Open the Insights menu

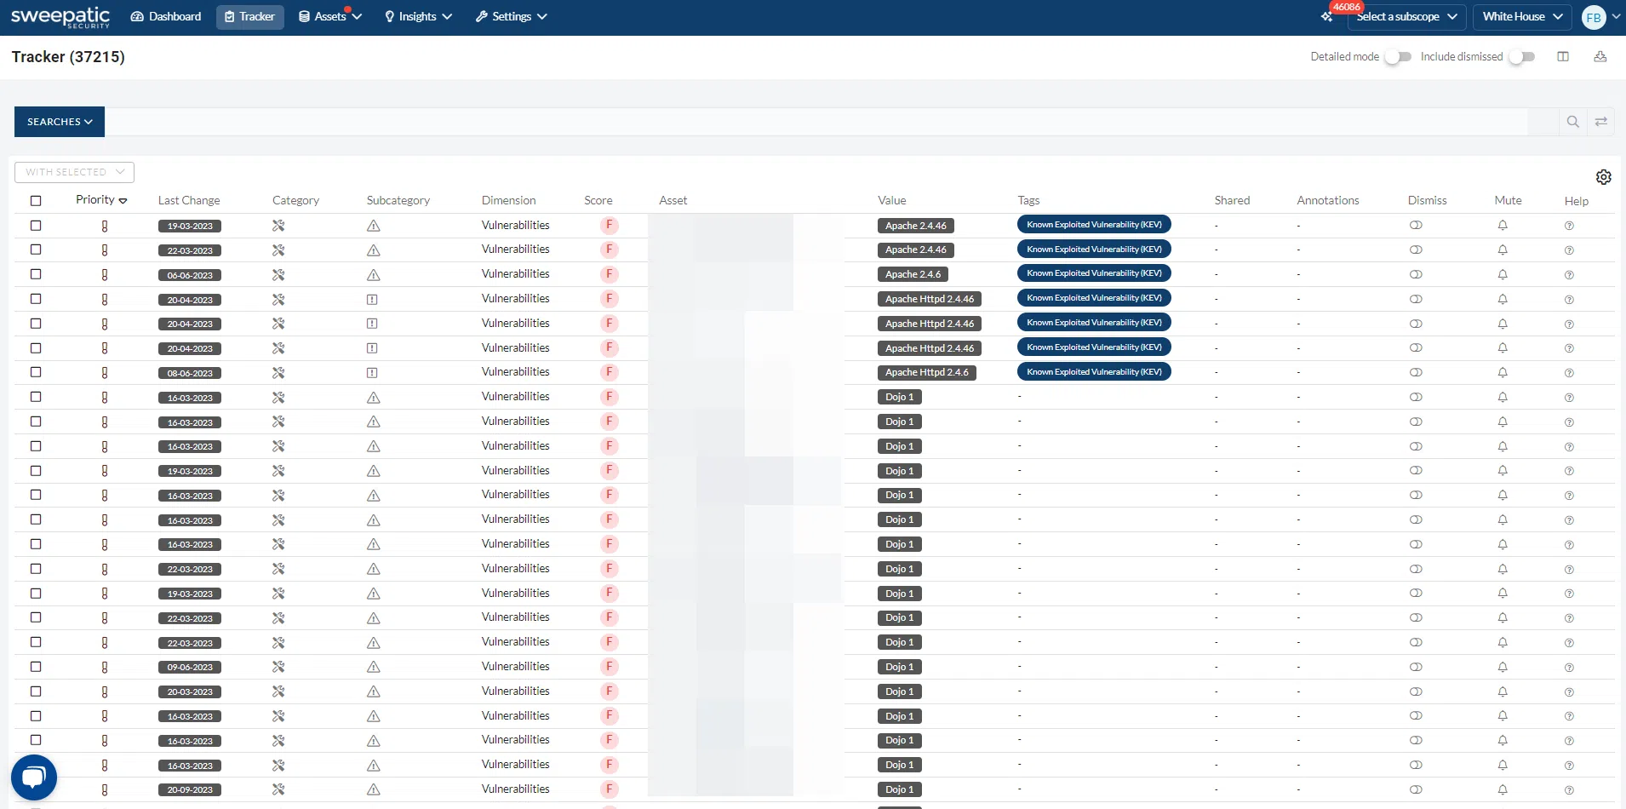[x=418, y=17]
